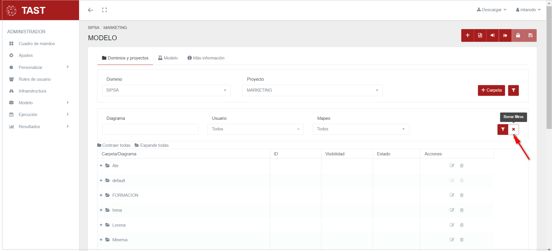Expand the Lorena folder row
552x251 pixels.
(x=101, y=225)
